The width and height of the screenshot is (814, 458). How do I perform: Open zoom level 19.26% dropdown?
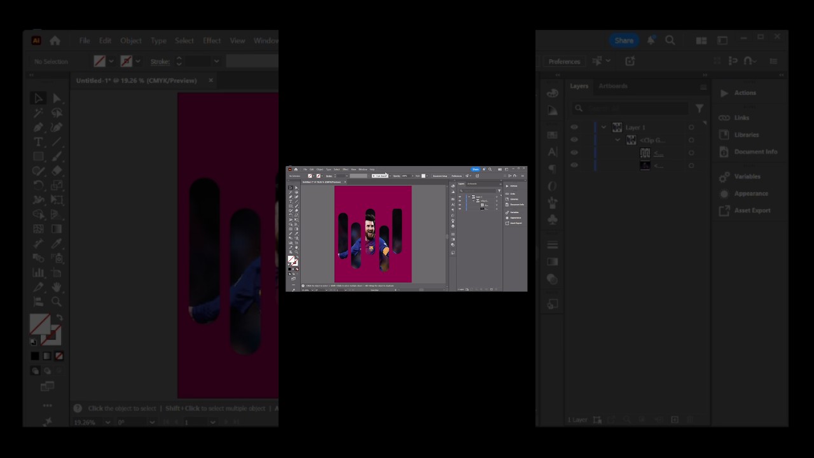pos(107,422)
